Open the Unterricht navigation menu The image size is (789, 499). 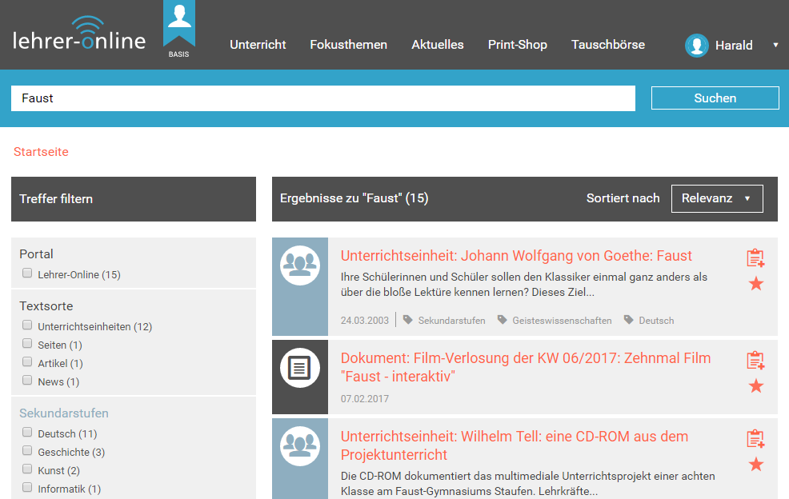click(x=258, y=45)
